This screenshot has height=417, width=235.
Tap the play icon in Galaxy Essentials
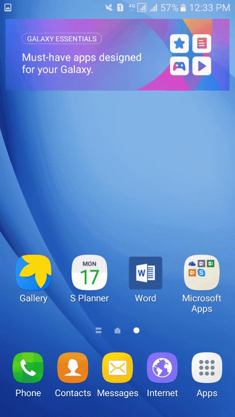202,66
